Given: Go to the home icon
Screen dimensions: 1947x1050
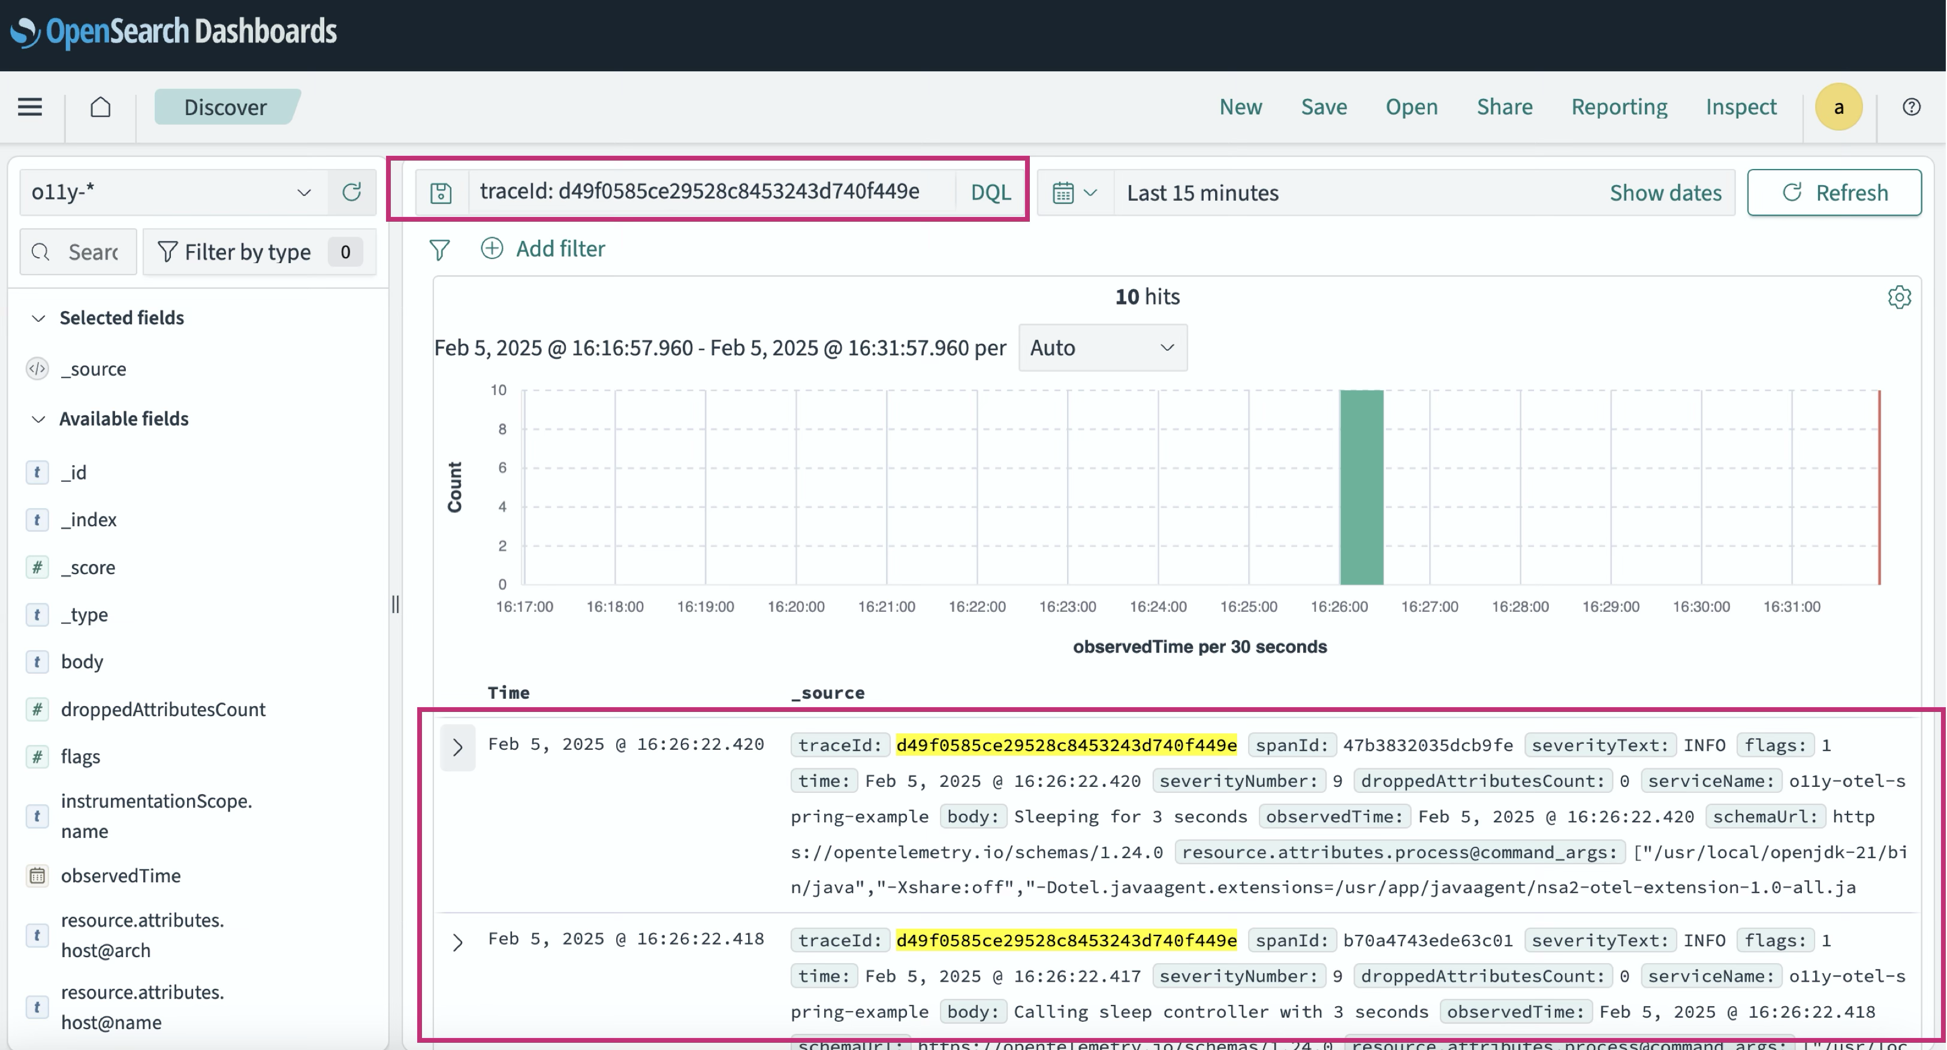Looking at the screenshot, I should (101, 107).
